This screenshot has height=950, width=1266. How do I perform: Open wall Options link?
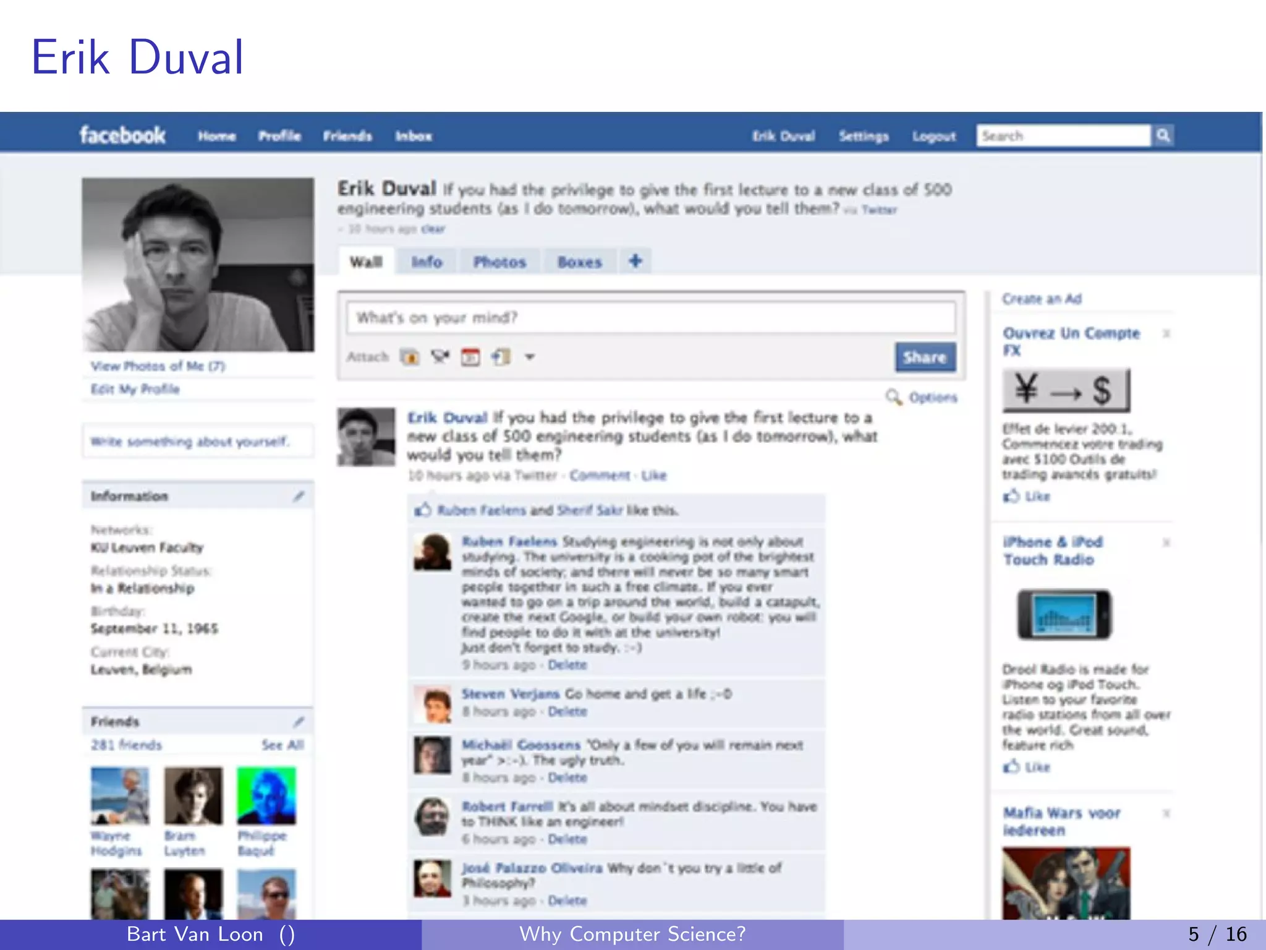click(x=932, y=397)
